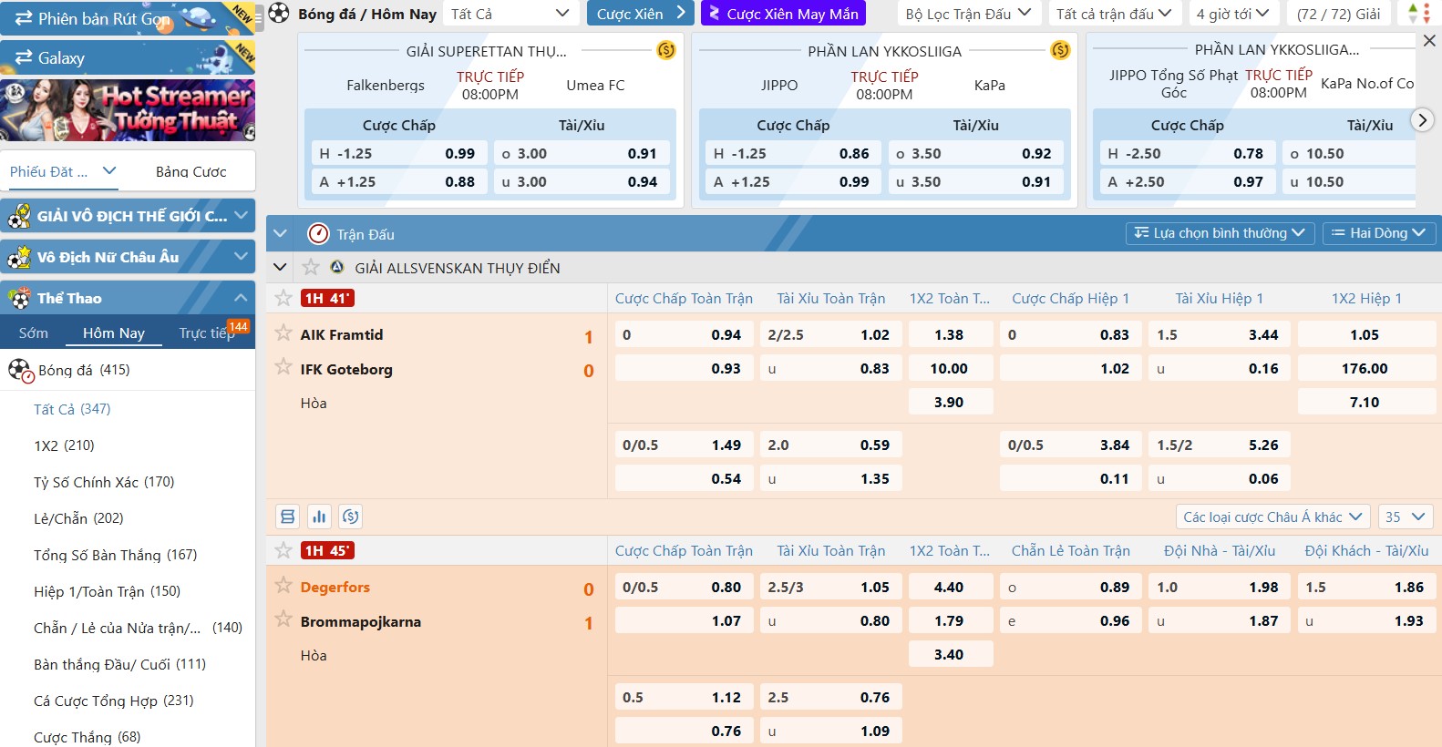The width and height of the screenshot is (1442, 747).
Task: Click the odds sort arrows icon
Action: click(1419, 14)
